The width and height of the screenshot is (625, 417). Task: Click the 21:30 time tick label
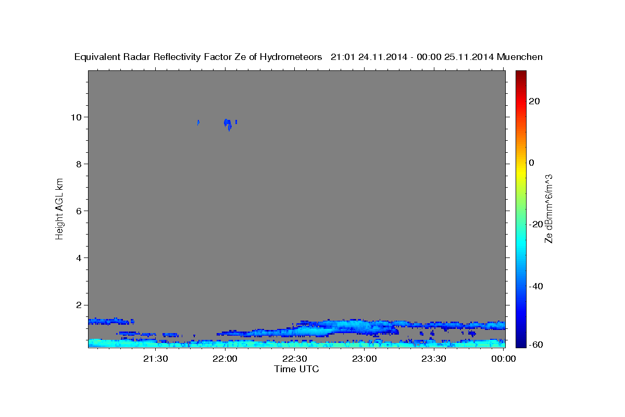pos(156,359)
